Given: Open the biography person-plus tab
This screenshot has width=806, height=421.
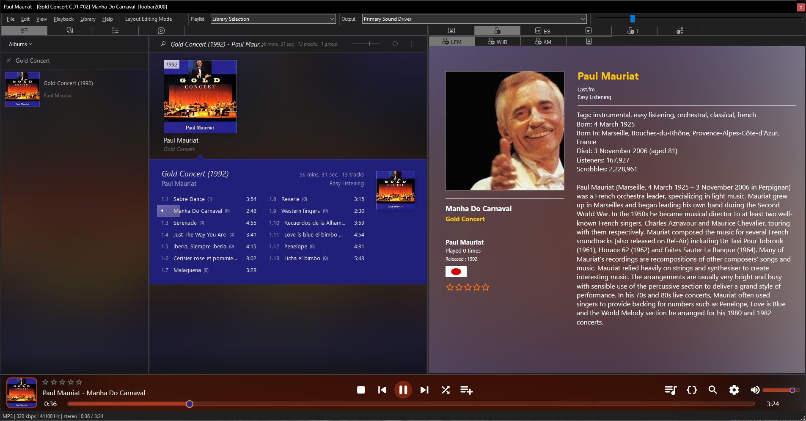Looking at the screenshot, I should coord(497,30).
